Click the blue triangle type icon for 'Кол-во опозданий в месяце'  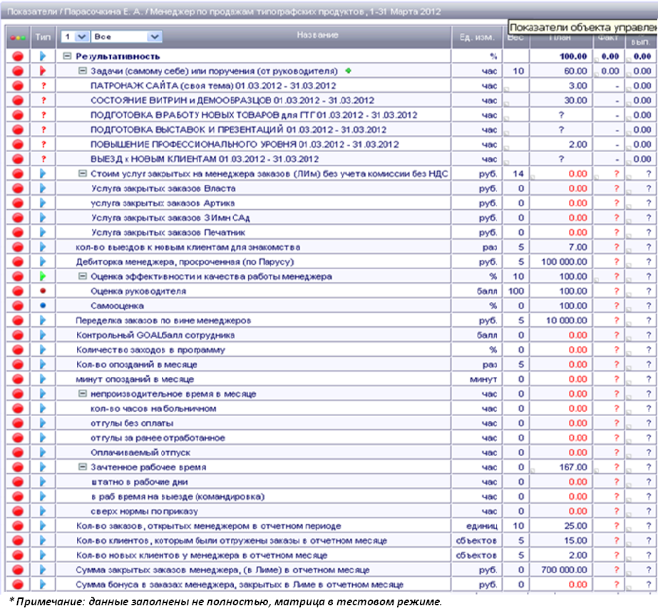(x=43, y=364)
